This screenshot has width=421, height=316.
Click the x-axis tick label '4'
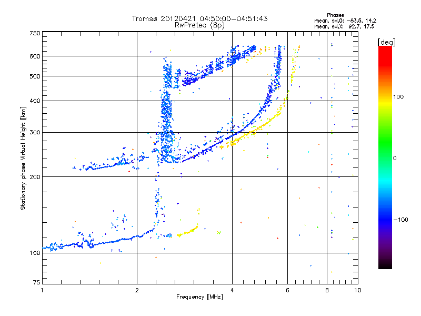[x=232, y=290]
